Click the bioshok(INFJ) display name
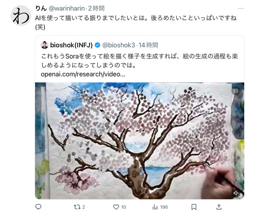This screenshot has height=215, width=265. tap(71, 45)
